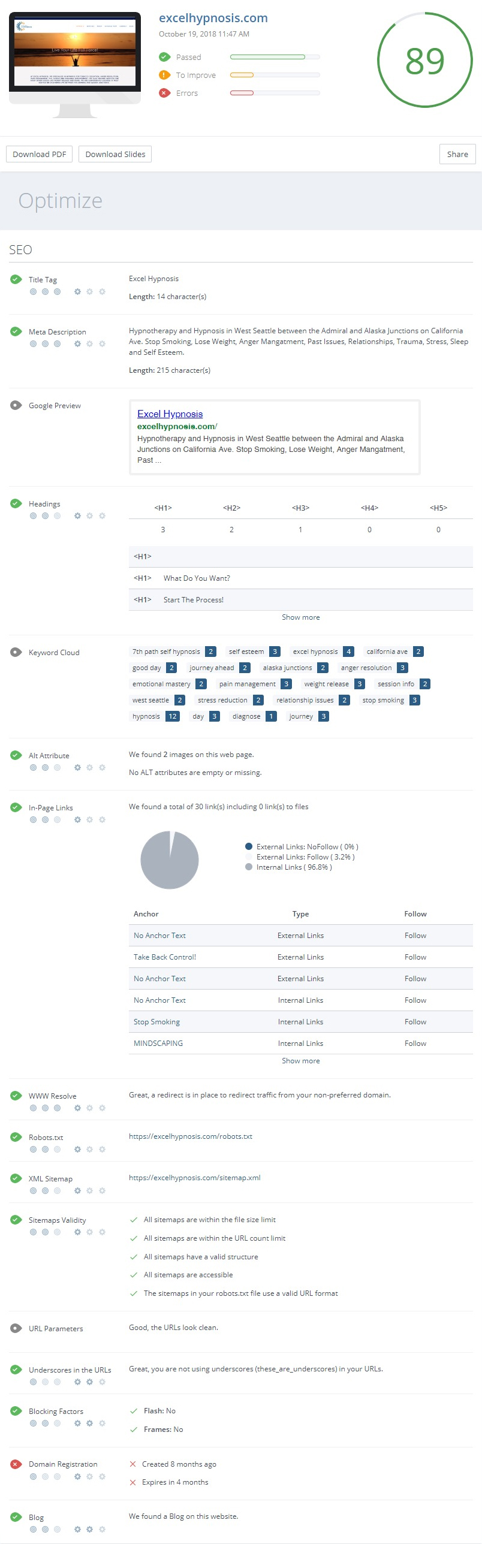Click the Blog green check icon
This screenshot has width=482, height=1544.
16,1517
